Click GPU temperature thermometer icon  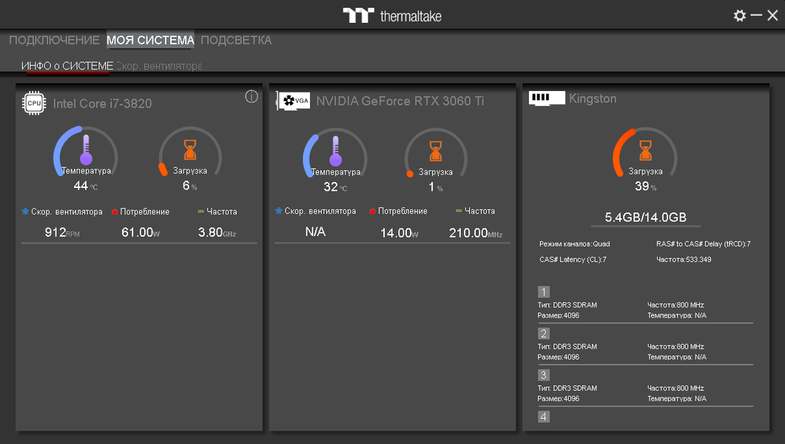[x=335, y=151]
